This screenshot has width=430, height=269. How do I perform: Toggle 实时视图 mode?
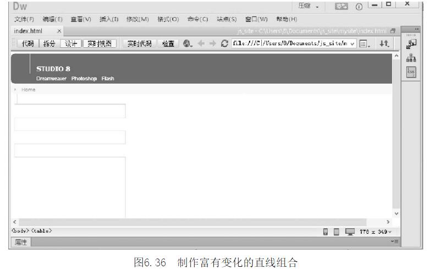coord(102,44)
